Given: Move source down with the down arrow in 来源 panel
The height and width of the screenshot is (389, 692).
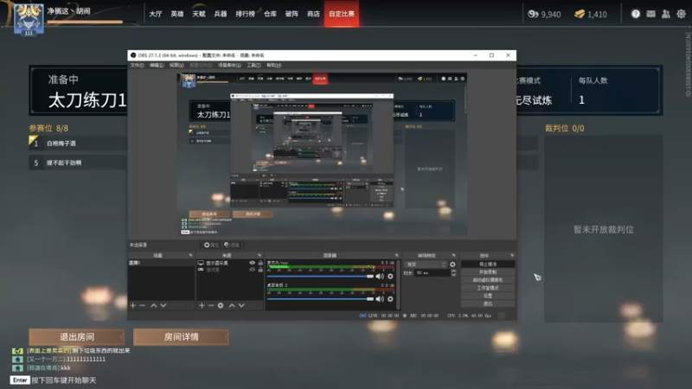Looking at the screenshot, I should point(241,305).
